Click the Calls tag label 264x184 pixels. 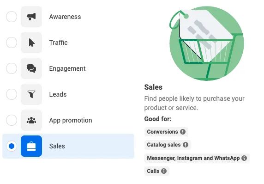[x=153, y=171]
